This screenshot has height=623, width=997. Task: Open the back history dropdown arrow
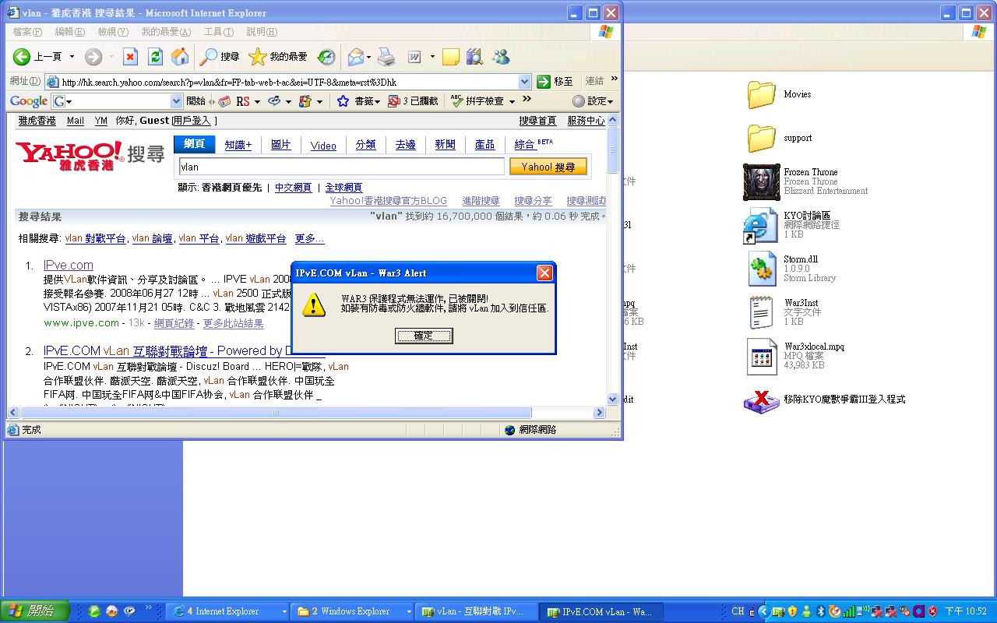point(72,57)
